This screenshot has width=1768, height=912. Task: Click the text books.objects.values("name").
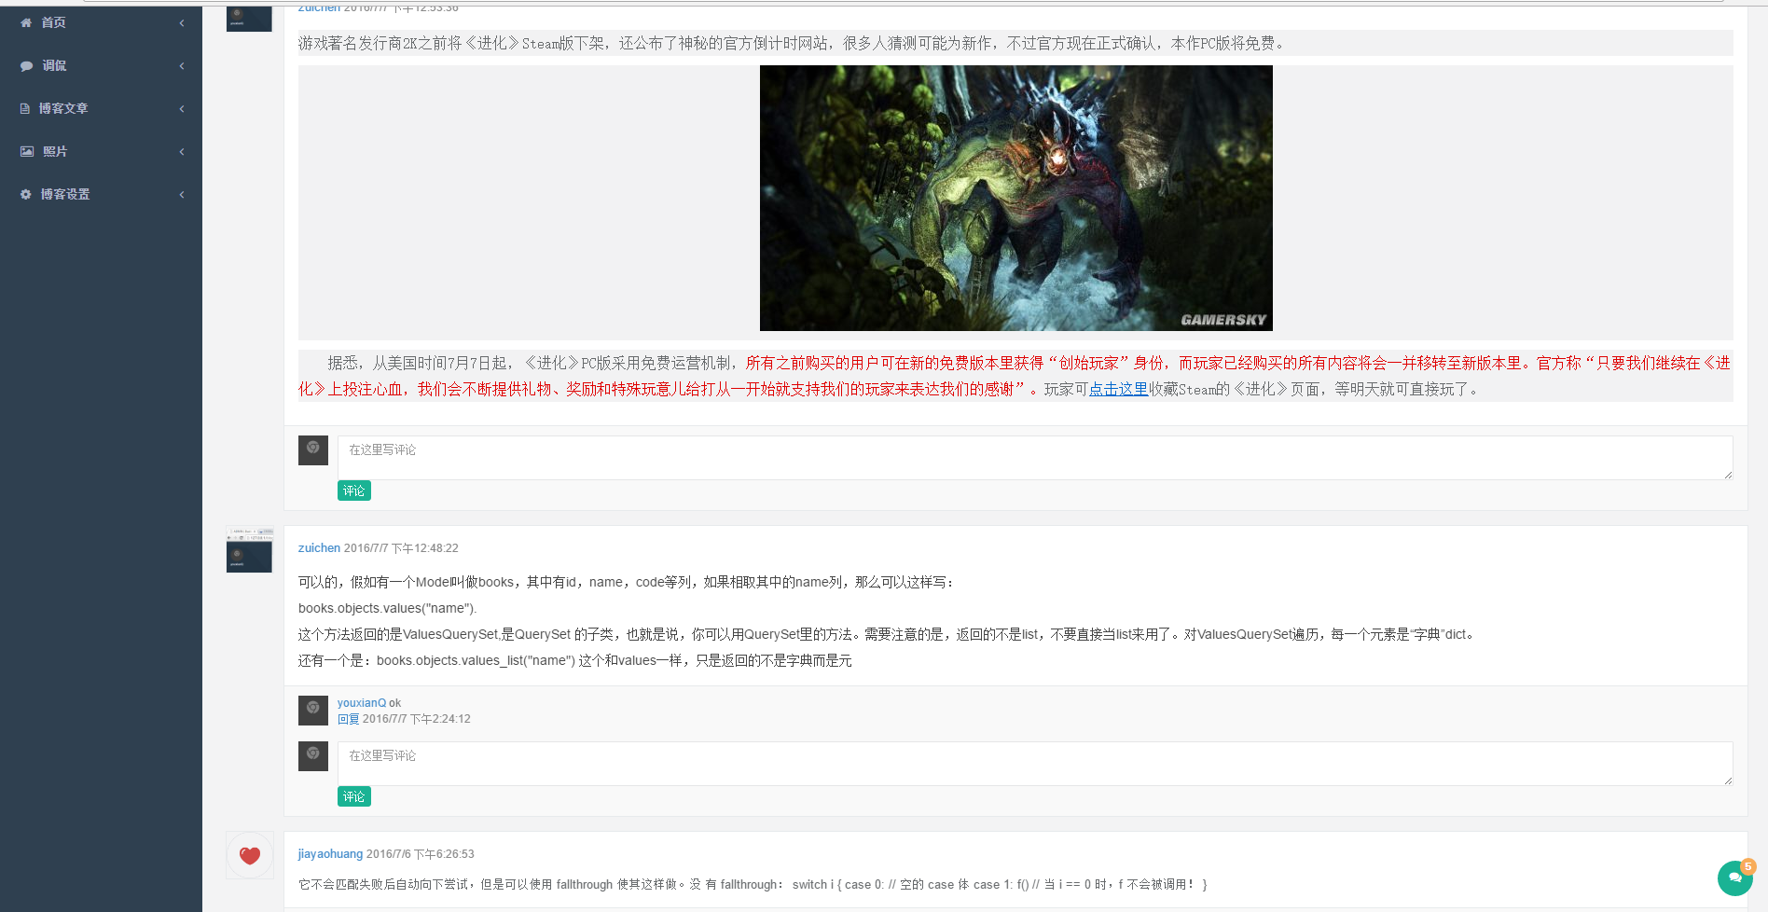pos(387,608)
